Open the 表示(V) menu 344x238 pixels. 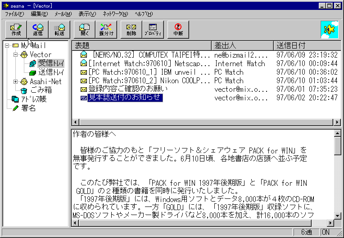click(x=87, y=14)
